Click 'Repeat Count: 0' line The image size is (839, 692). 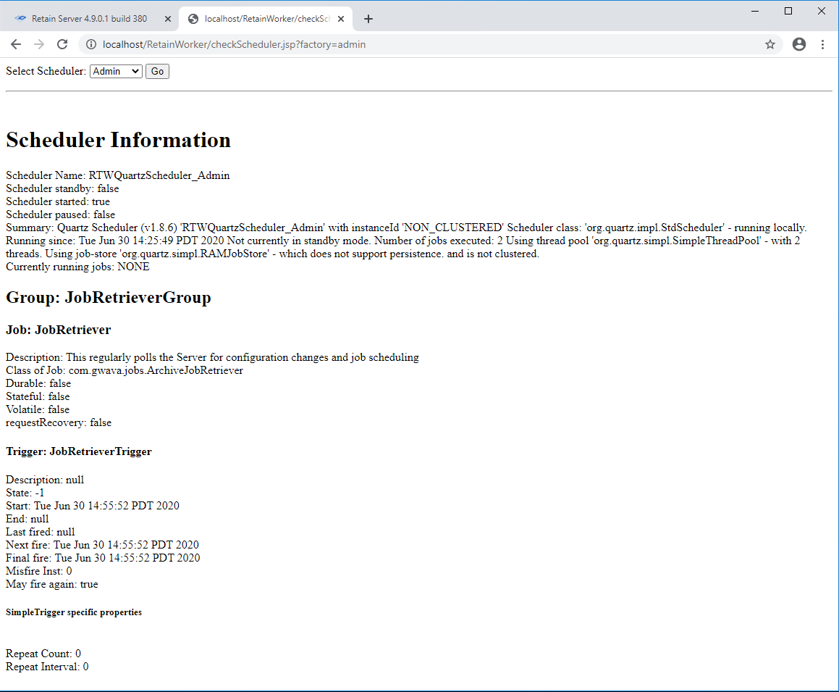point(43,654)
